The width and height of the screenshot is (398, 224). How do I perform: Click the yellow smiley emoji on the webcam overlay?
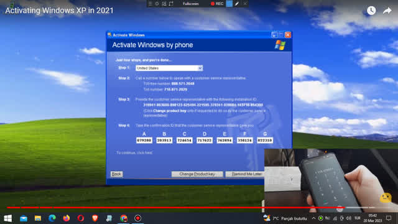tap(386, 198)
